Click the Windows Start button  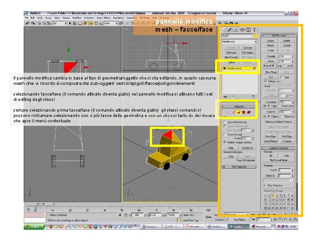coord(34,227)
